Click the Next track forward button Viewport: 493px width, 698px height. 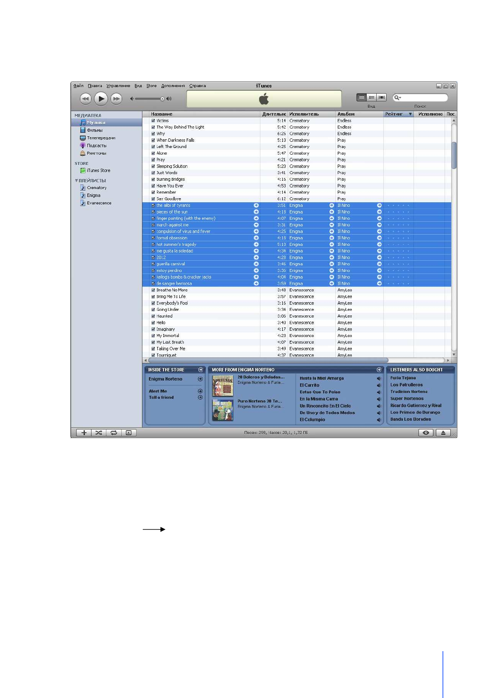117,99
